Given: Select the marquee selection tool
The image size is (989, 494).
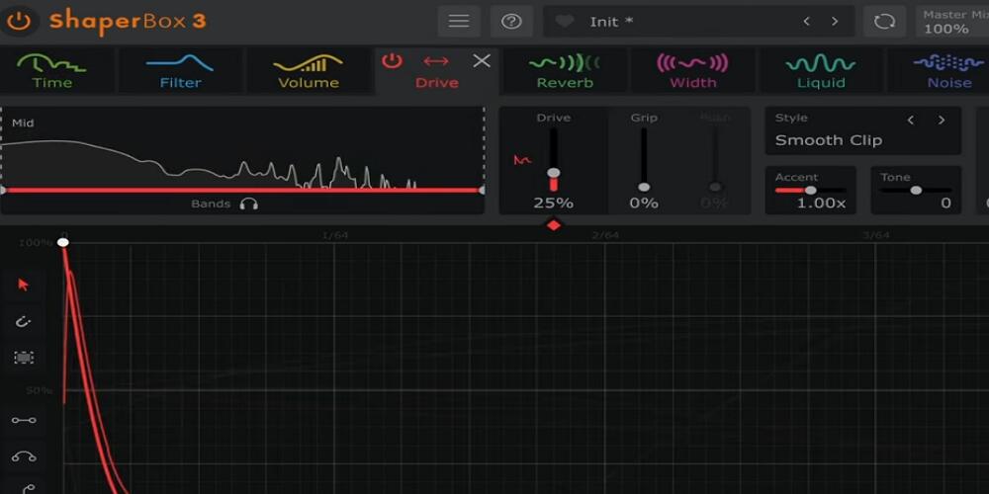Looking at the screenshot, I should pyautogui.click(x=24, y=358).
